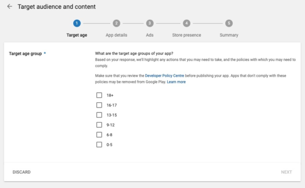Click the NEXT button

[x=286, y=172]
